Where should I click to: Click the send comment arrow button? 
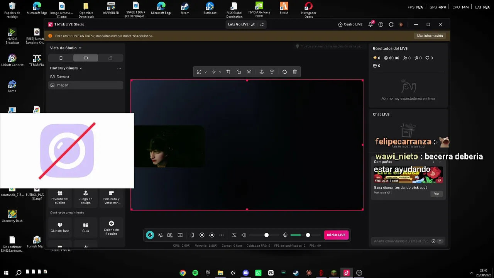coord(440,241)
